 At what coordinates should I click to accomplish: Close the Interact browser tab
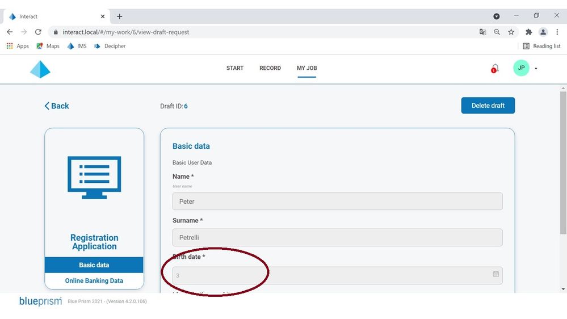pos(103,16)
